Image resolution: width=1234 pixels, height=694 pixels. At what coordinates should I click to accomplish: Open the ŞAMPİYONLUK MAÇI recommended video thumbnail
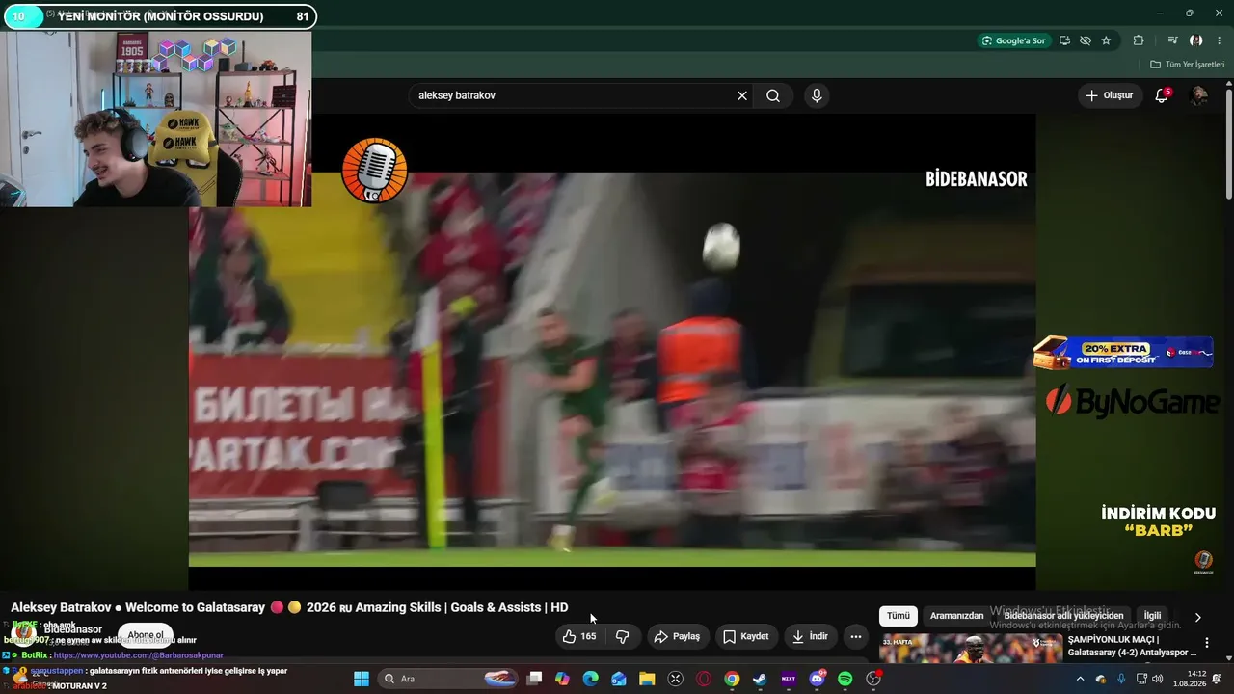(971, 649)
